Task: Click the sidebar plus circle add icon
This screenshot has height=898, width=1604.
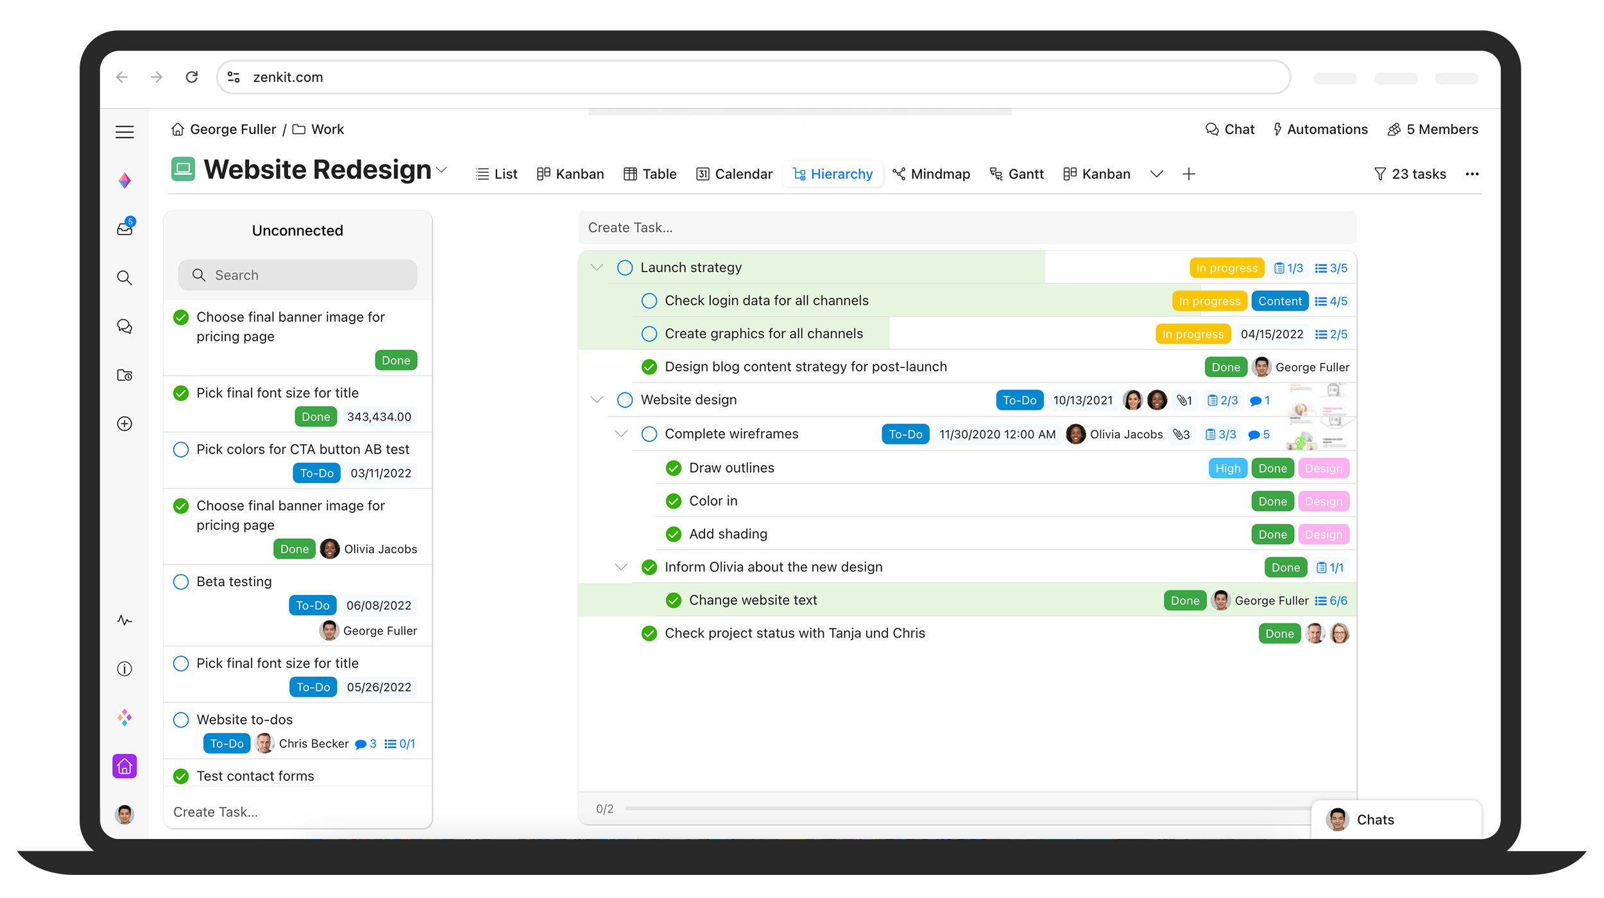Action: [x=124, y=423]
